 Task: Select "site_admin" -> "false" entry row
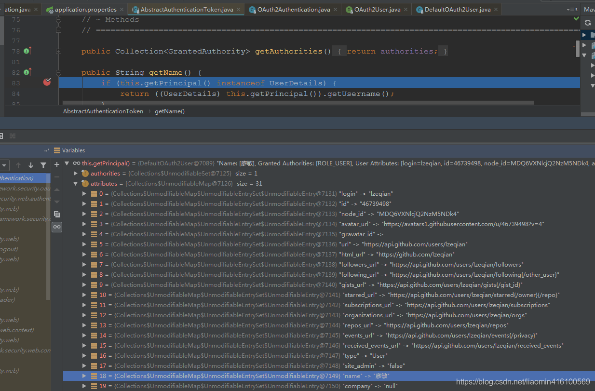[329, 365]
